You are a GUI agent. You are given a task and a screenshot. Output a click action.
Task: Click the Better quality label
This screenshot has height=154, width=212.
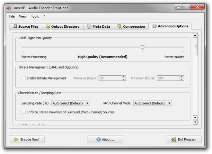coord(174,57)
